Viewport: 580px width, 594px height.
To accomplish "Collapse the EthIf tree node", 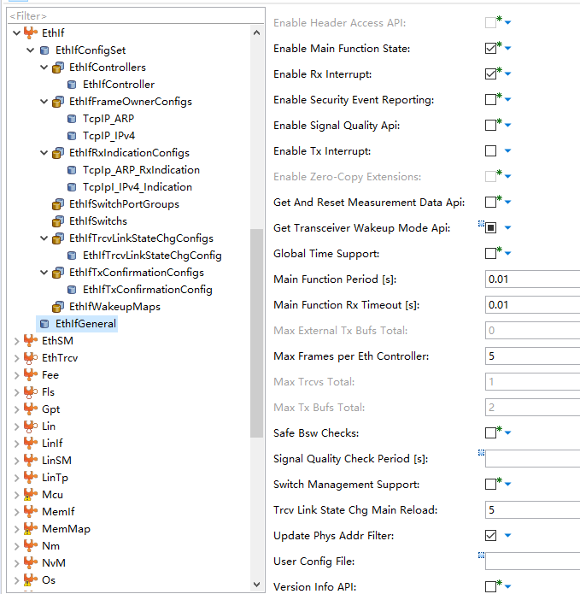I will pos(16,33).
